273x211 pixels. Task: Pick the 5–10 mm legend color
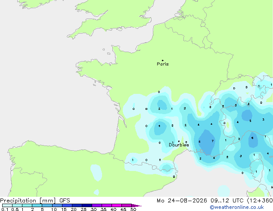(x=47, y=205)
